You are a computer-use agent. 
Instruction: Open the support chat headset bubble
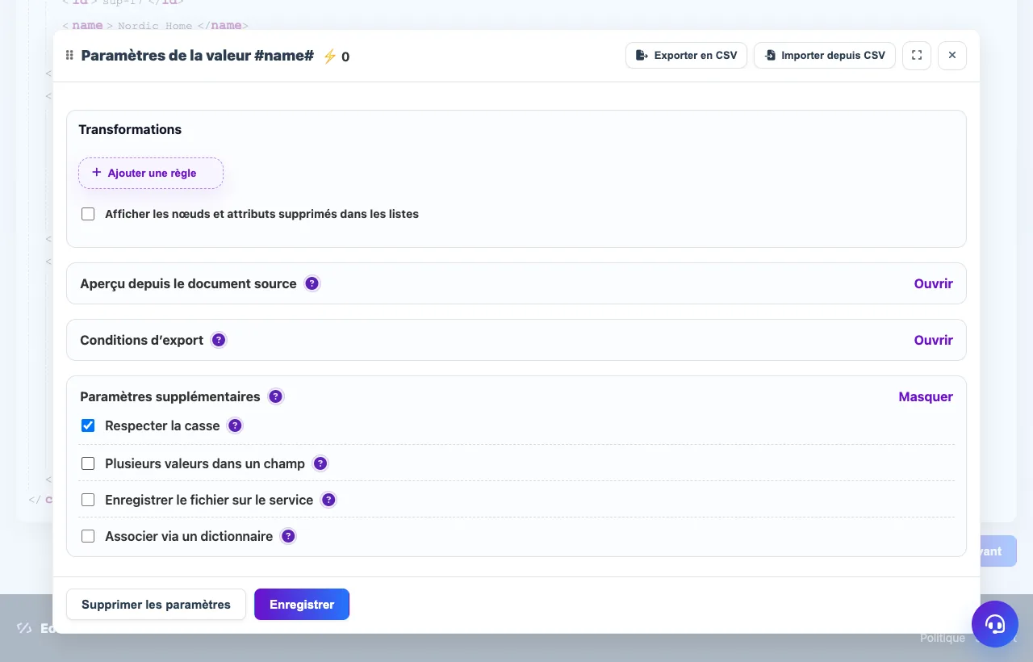point(995,624)
